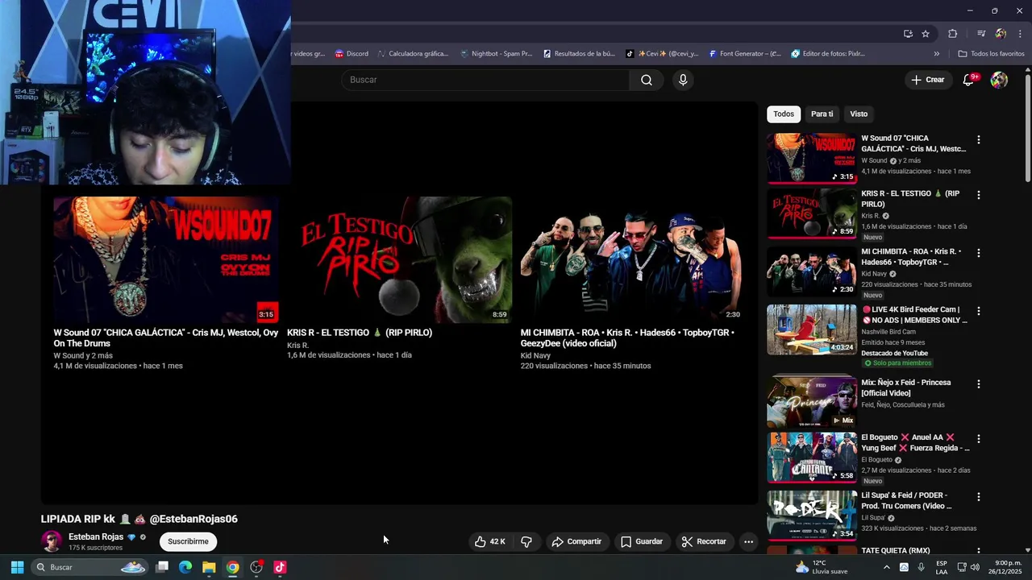Open options menu for W Sound 07 sidebar video
Image resolution: width=1032 pixels, height=580 pixels.
click(x=979, y=139)
